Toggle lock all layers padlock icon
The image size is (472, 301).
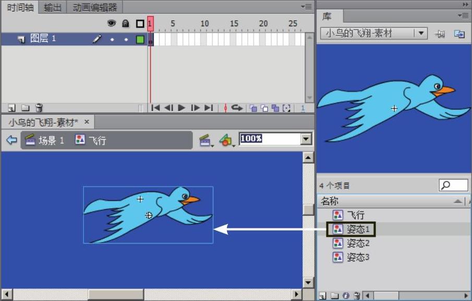click(126, 23)
